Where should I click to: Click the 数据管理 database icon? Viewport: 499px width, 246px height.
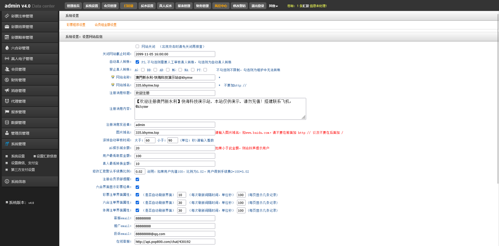tap(7, 123)
